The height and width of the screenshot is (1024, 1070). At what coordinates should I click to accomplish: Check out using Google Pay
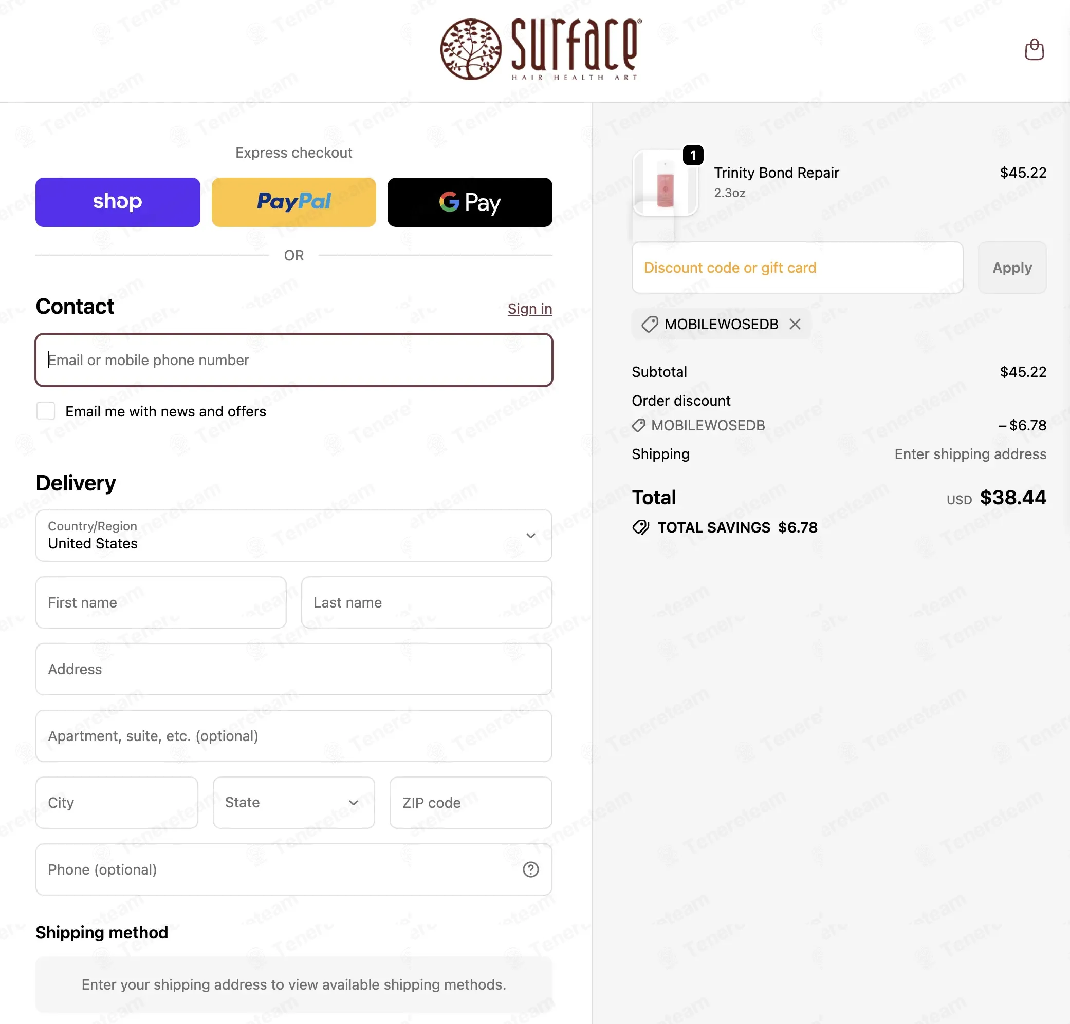click(x=470, y=202)
